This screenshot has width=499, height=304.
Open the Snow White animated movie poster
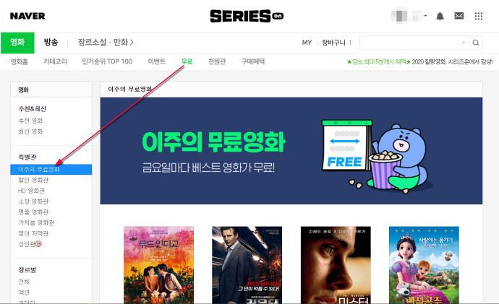424,264
